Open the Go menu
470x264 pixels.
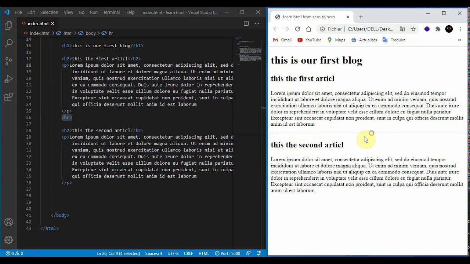[x=82, y=12]
